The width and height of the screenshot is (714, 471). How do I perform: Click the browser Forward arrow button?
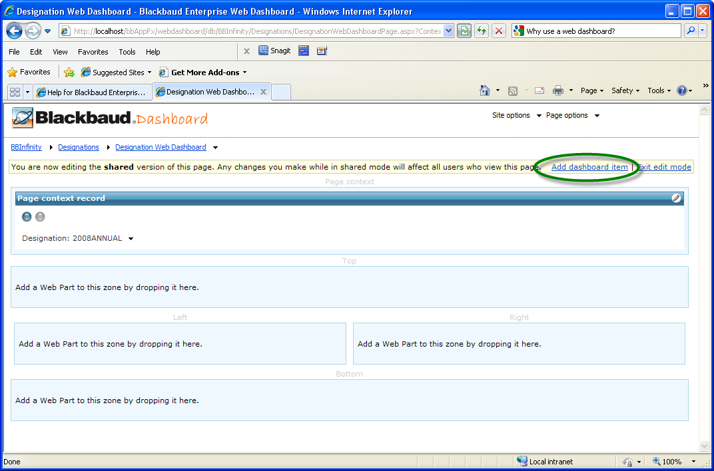tap(33, 31)
